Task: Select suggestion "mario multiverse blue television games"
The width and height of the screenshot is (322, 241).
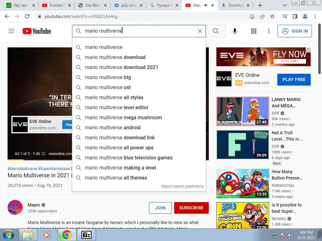Action: (139, 158)
